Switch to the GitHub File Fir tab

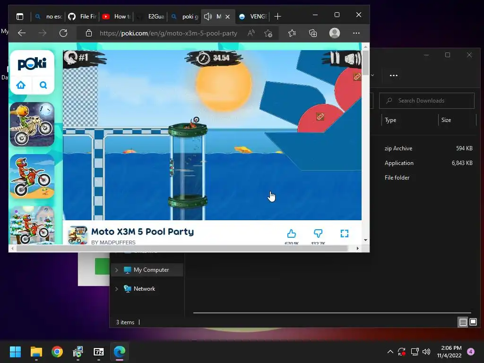82,17
